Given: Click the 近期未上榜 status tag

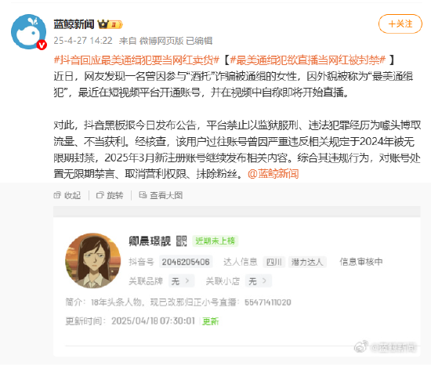Looking at the screenshot, I should tap(215, 241).
